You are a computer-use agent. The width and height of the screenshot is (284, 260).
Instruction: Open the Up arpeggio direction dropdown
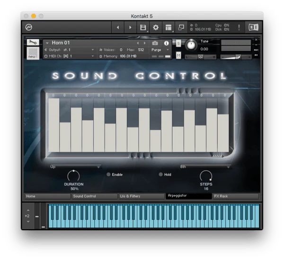pos(75,167)
